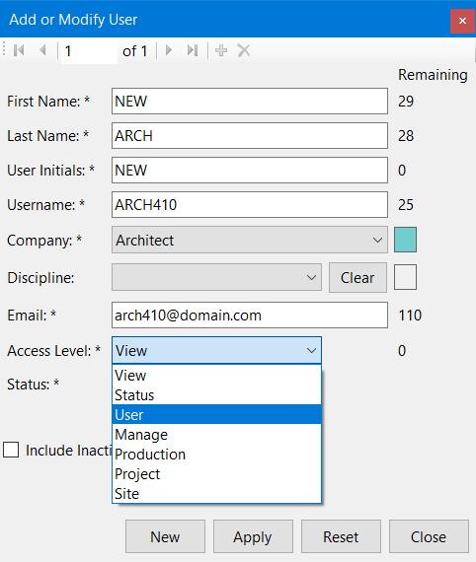
Task: Add new record plus icon
Action: pos(221,50)
